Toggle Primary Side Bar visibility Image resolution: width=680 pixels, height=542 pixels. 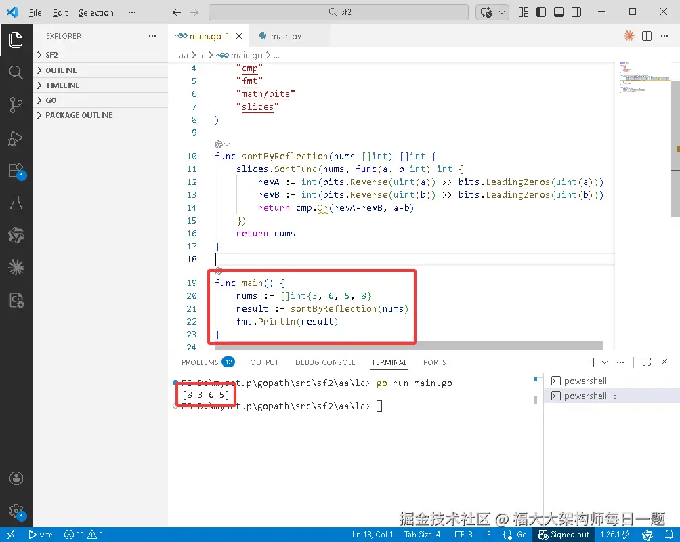[x=541, y=12]
